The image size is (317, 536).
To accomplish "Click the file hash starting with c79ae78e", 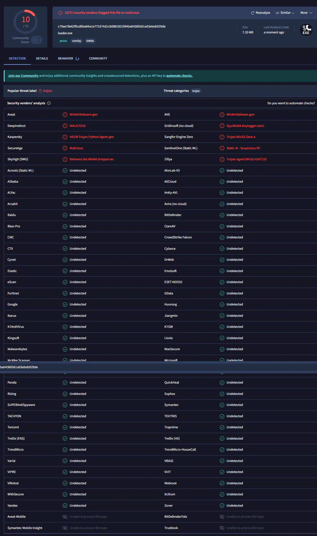I will point(112,26).
